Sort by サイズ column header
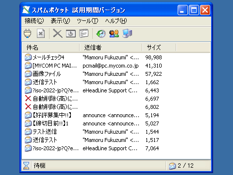This screenshot has width=233, height=175. coord(159,48)
